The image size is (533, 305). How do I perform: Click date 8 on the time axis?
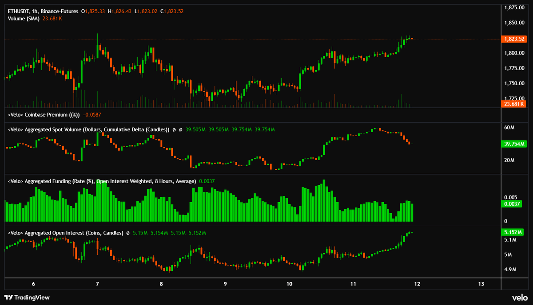161,284
